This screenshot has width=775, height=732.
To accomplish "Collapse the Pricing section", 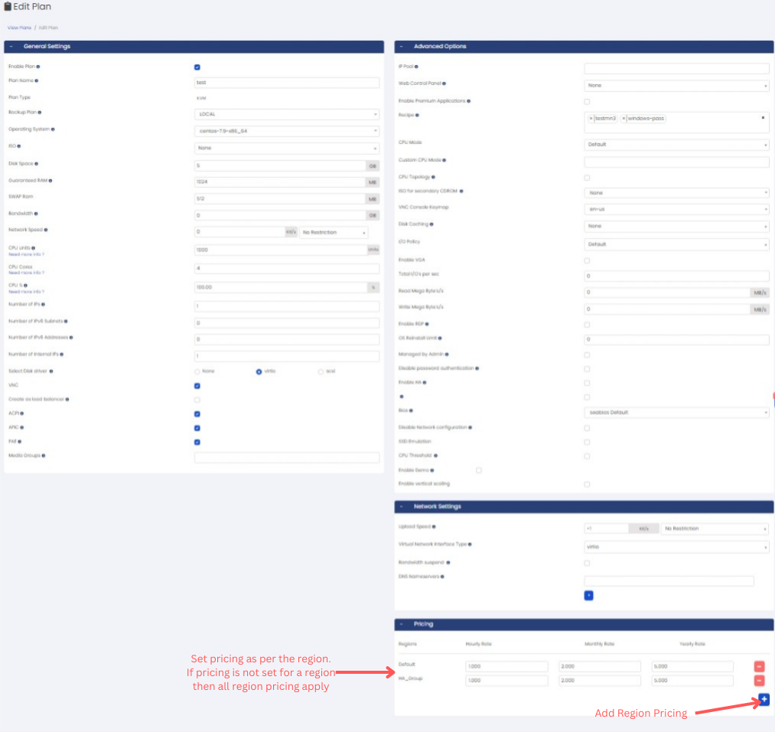I will tap(401, 624).
